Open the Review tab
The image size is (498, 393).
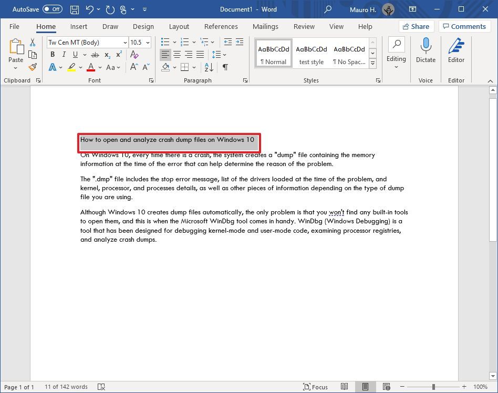[304, 26]
